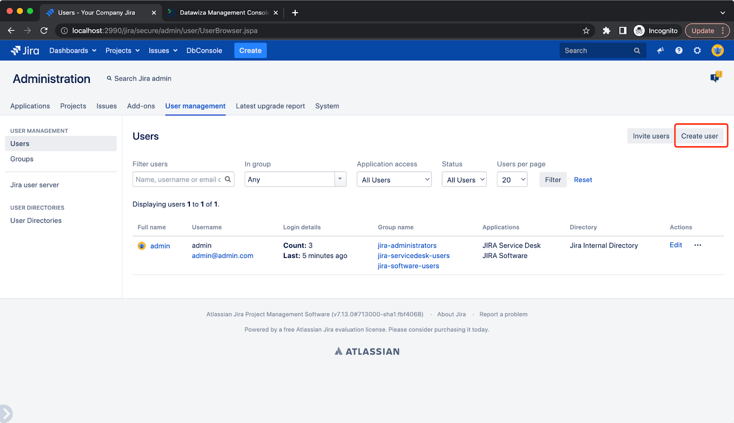The image size is (734, 423).
Task: View site information icon in address bar
Action: point(64,31)
